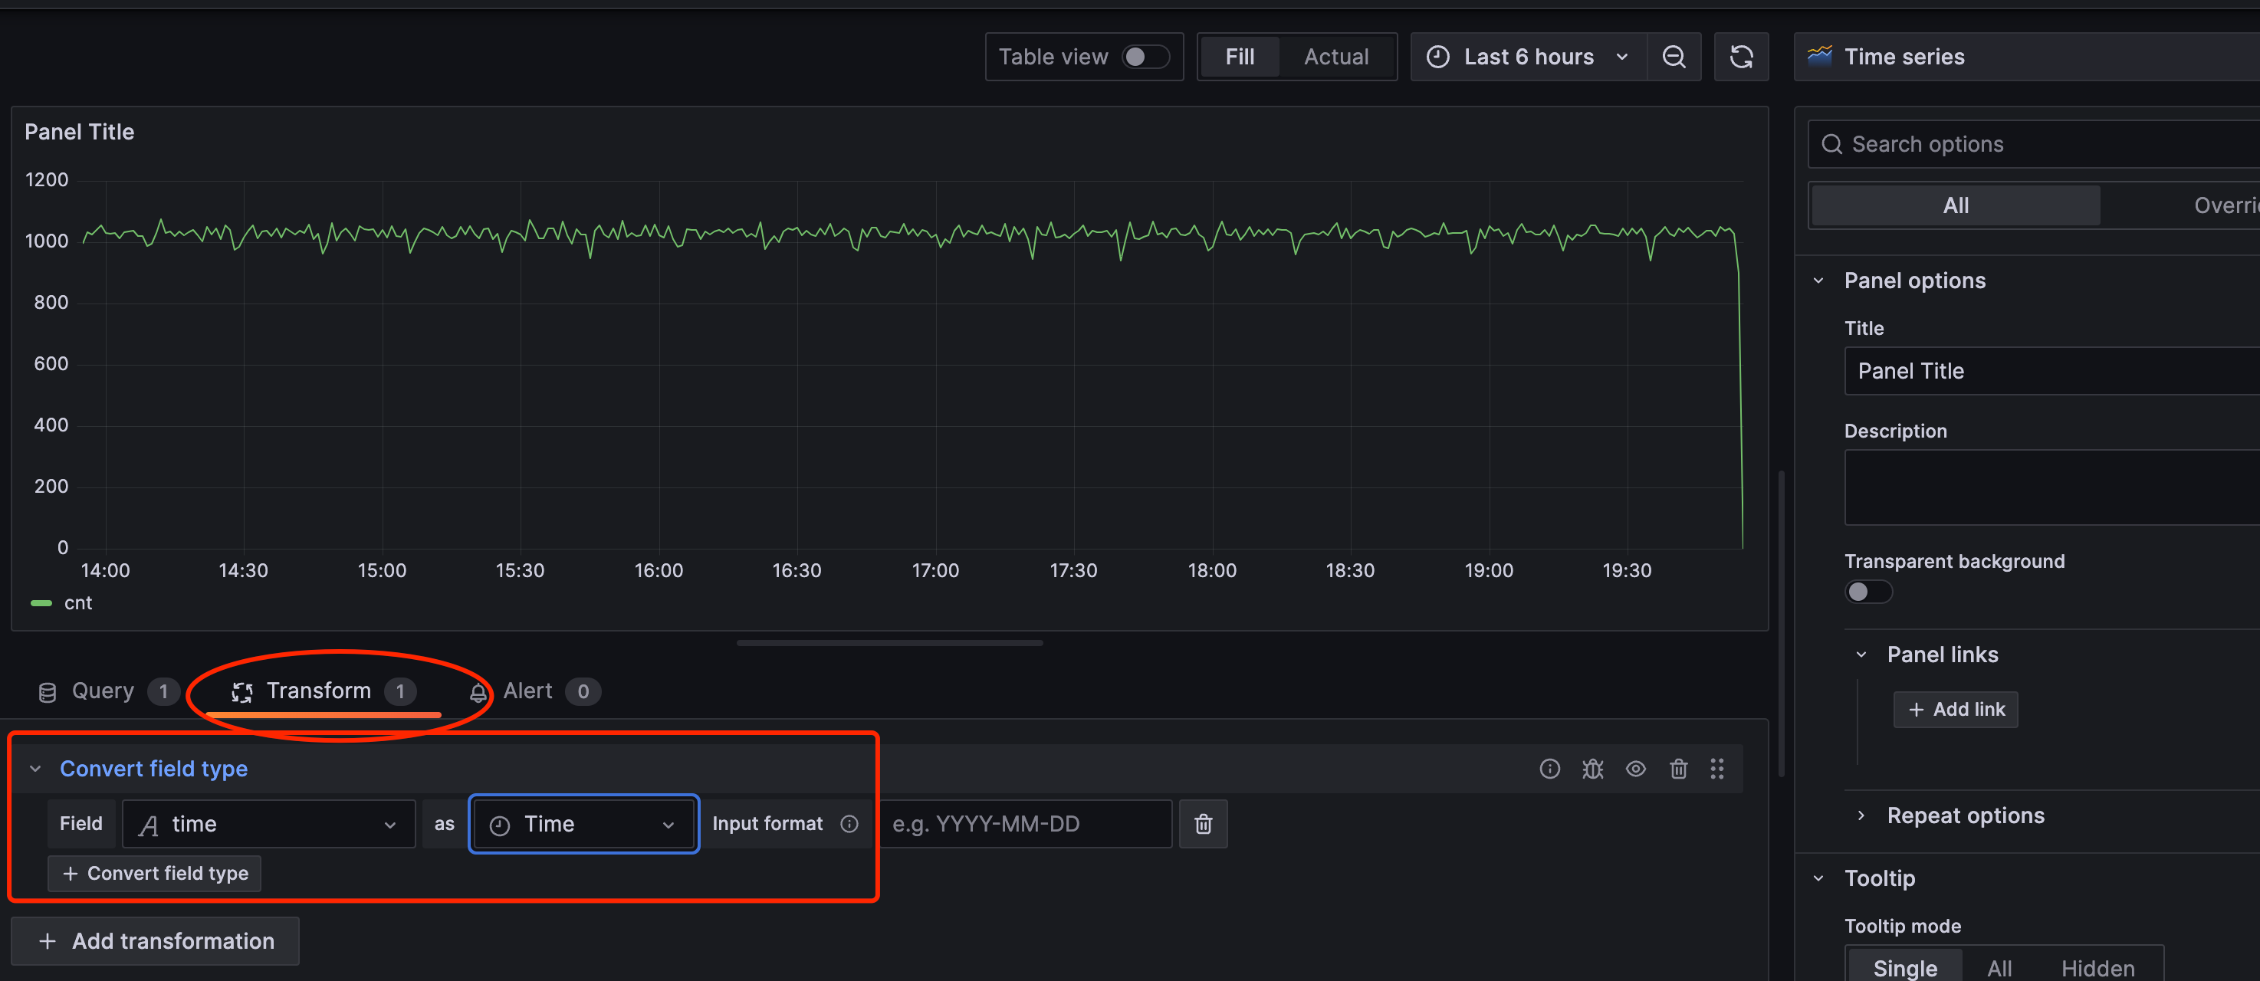This screenshot has width=2260, height=981.
Task: Open the type dropdown showing Time
Action: click(x=583, y=824)
